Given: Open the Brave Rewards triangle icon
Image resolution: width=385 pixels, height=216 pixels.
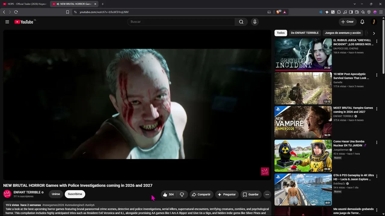Looking at the screenshot, I should coord(285,12).
